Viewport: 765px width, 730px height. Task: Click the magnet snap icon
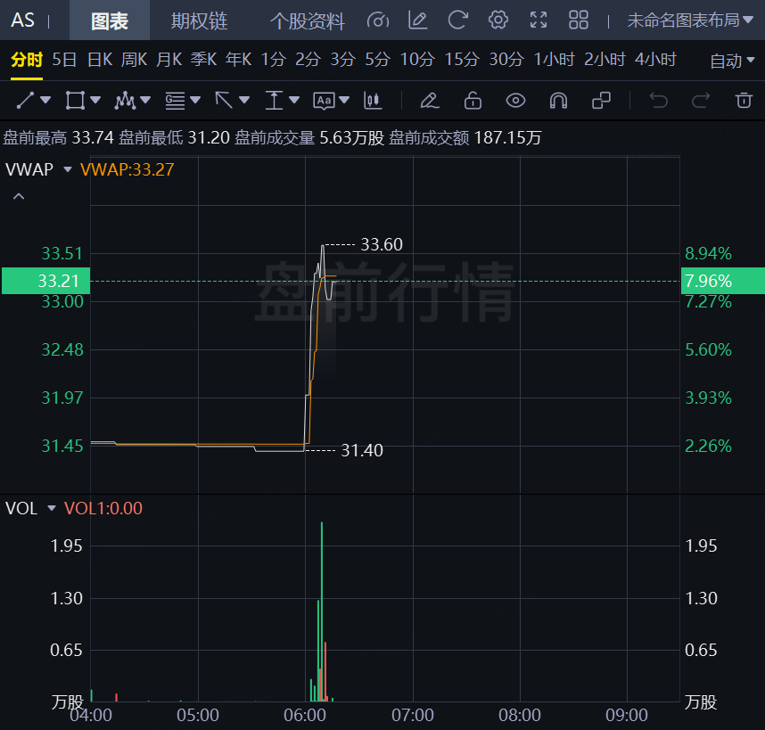(558, 100)
